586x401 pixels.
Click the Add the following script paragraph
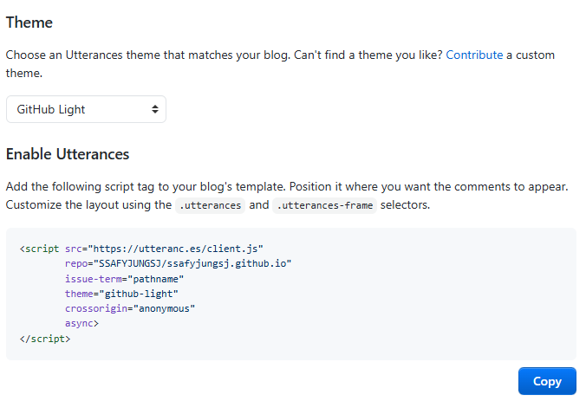tap(287, 196)
